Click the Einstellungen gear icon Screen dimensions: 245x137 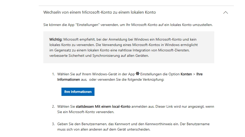137,74
